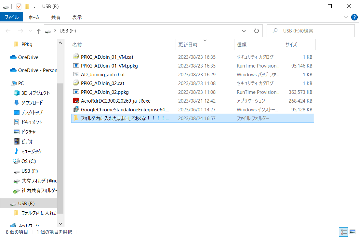Select GoogleChromeStandaloneEnterprise64 installer icon
Screen dimensions: 359x237
tap(76, 109)
